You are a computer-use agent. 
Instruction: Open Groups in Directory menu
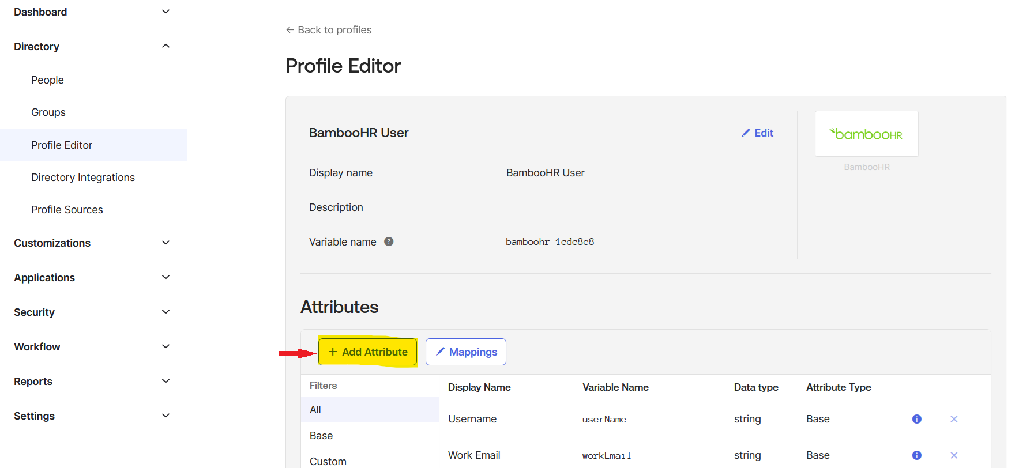[48, 112]
